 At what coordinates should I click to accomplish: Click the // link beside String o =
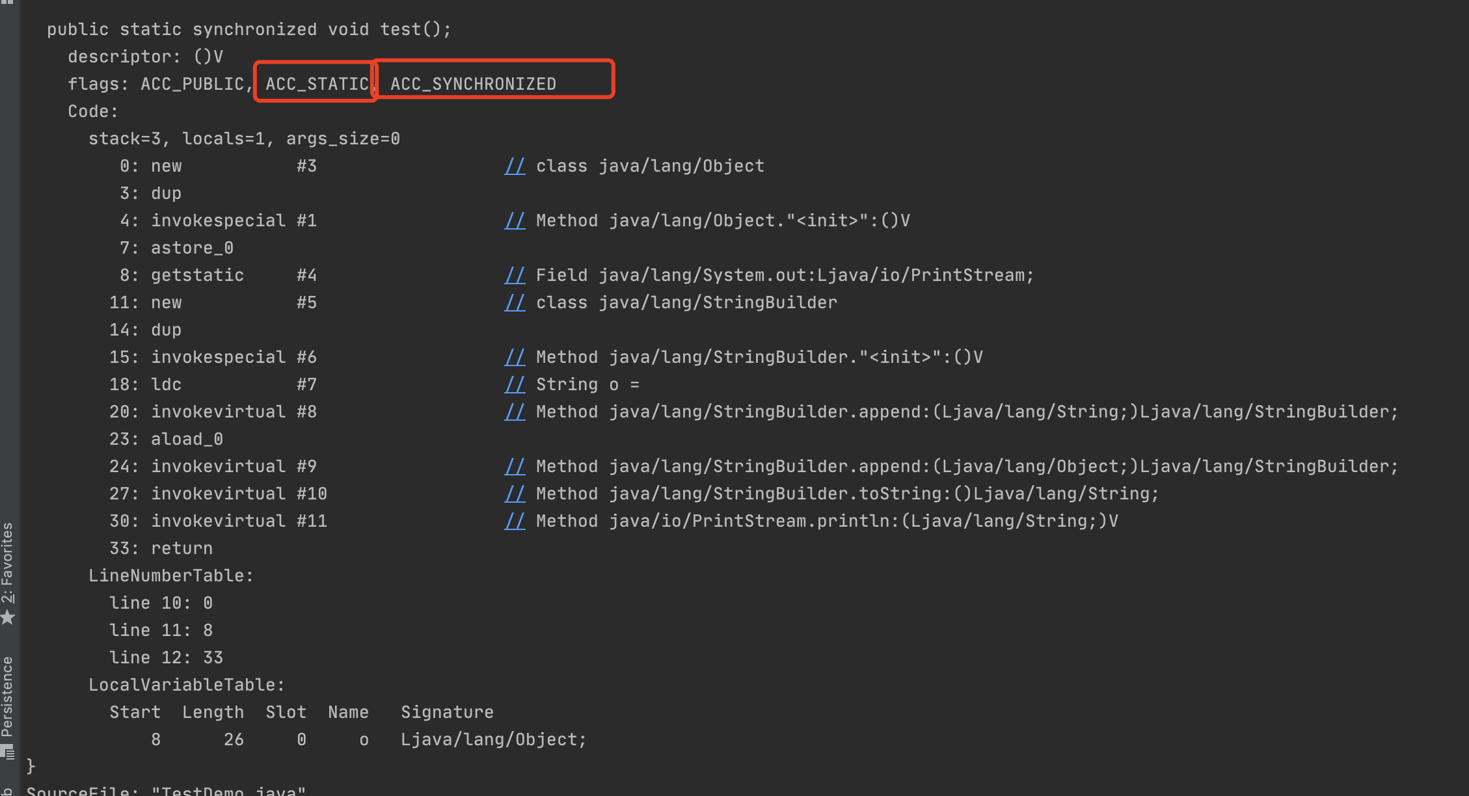pyautogui.click(x=515, y=385)
